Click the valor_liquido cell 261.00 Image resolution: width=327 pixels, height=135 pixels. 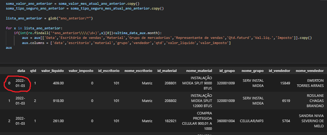coord(58,121)
